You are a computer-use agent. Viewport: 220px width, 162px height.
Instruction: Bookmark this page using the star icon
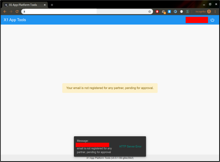point(150,11)
